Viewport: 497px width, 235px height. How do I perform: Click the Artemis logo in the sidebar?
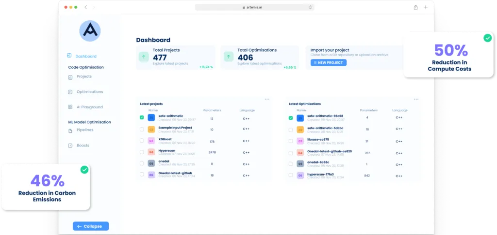90,30
